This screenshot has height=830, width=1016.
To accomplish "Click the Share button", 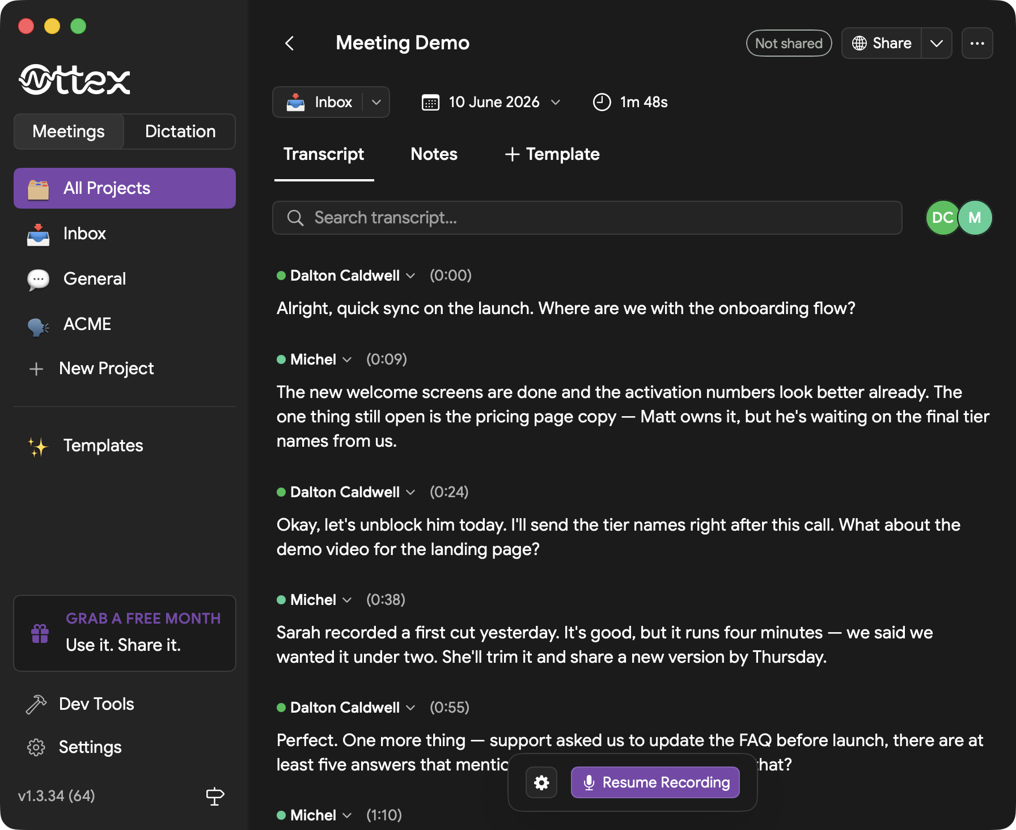I will tap(882, 43).
